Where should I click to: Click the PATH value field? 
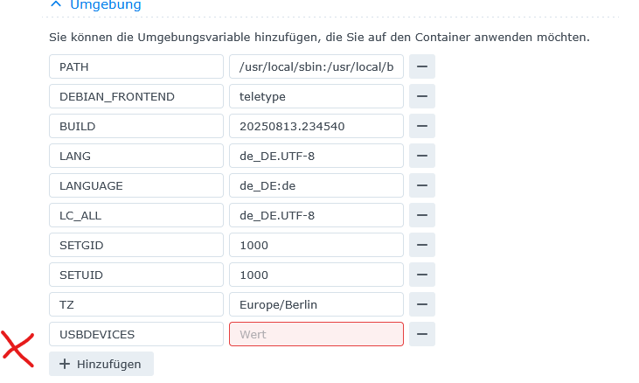coord(316,66)
